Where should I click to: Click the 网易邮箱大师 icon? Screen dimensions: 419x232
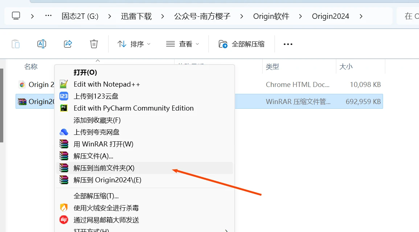tap(64, 220)
